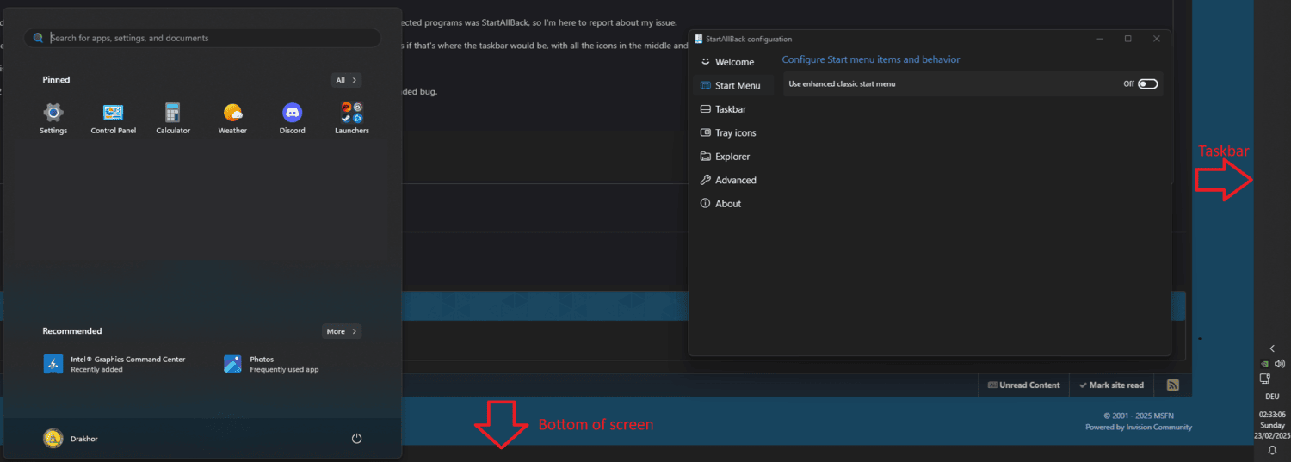Image resolution: width=1291 pixels, height=462 pixels.
Task: Open the Drakhor user account menu
Action: 71,439
